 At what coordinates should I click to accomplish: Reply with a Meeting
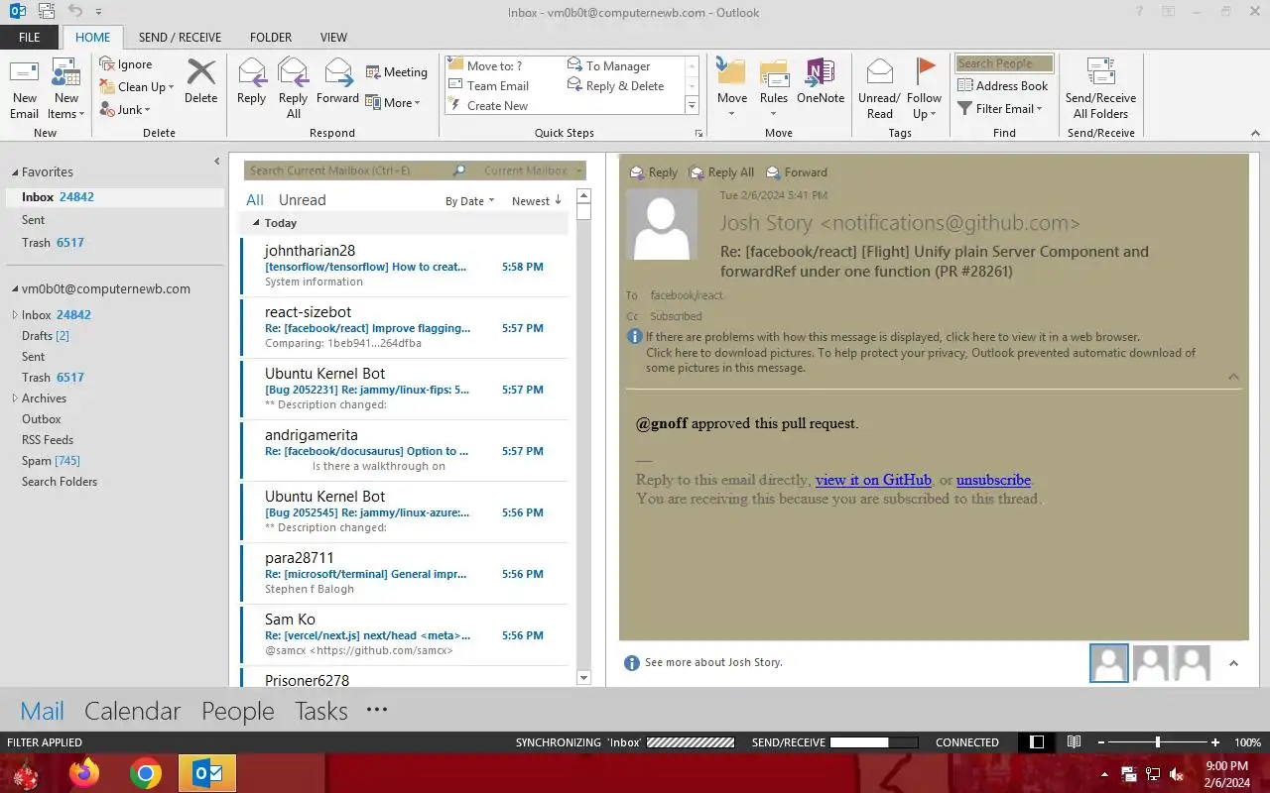pos(396,72)
